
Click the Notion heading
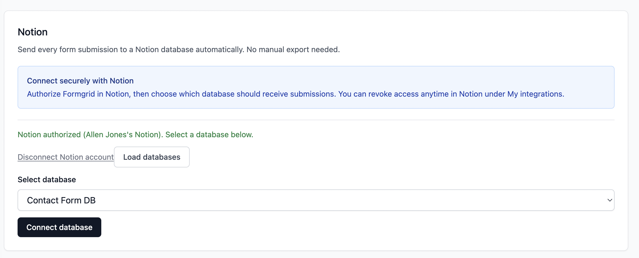33,32
